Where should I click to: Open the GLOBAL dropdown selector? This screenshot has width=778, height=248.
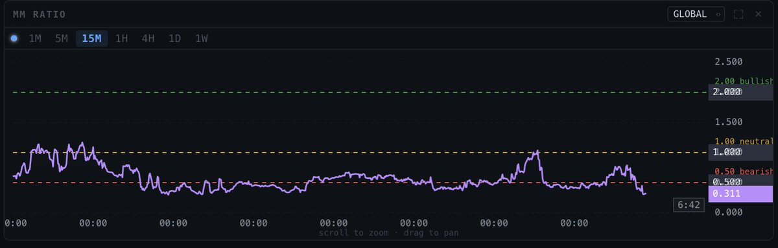click(x=696, y=14)
